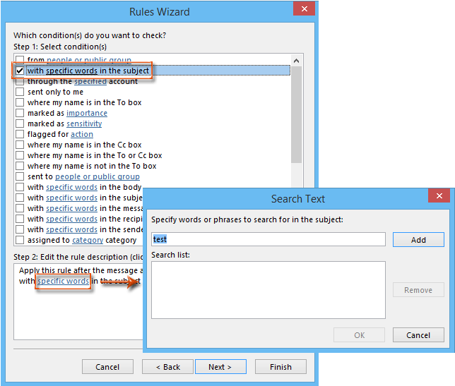Cancel the Rules Wizard
455x386 pixels.
click(x=107, y=367)
